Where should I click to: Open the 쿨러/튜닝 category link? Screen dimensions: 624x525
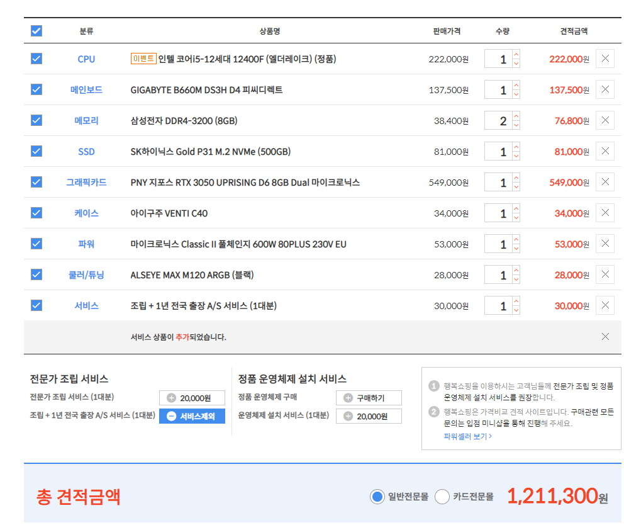(86, 275)
